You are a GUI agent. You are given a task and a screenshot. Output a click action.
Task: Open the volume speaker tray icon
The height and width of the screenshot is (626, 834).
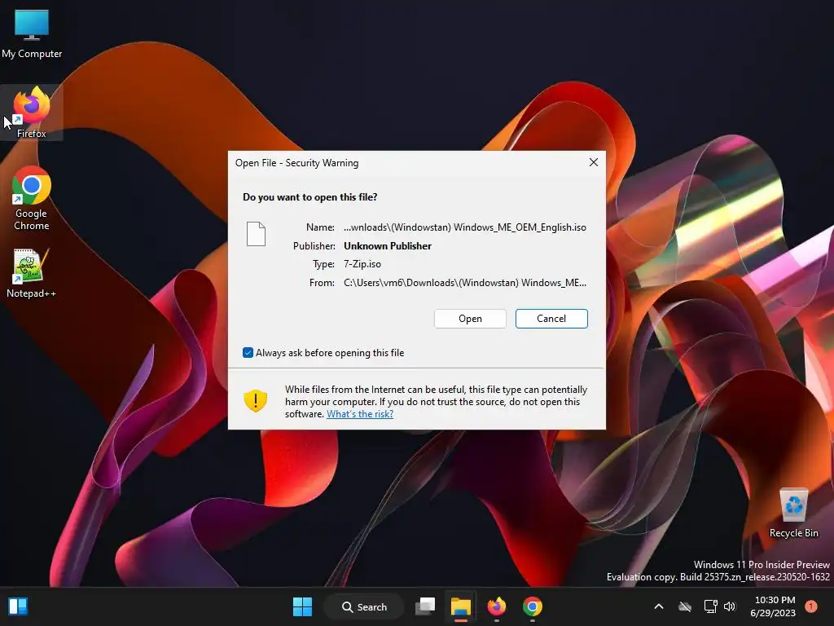[x=730, y=606]
